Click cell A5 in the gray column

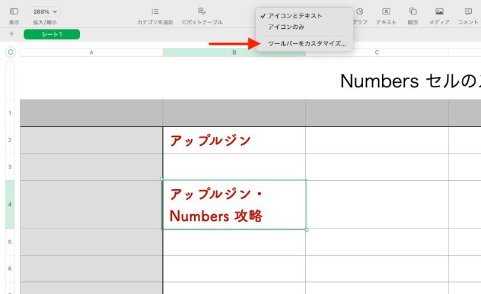pos(91,242)
